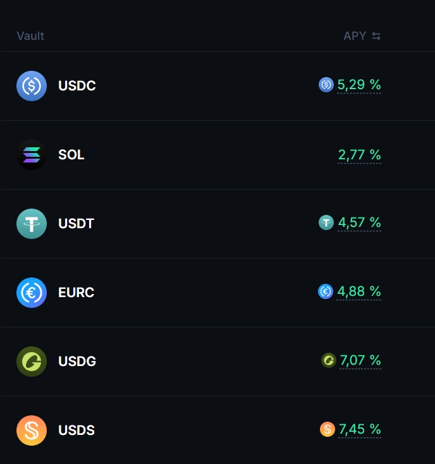
Task: Click the USDG 7,07 % APY value
Action: [360, 360]
